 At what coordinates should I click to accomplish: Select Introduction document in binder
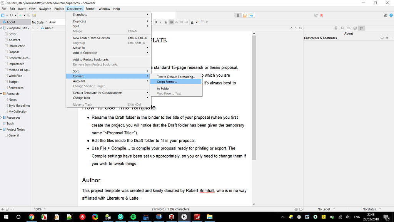(17, 46)
